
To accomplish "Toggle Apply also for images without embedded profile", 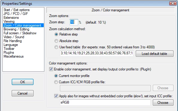I will pos(56,96).
